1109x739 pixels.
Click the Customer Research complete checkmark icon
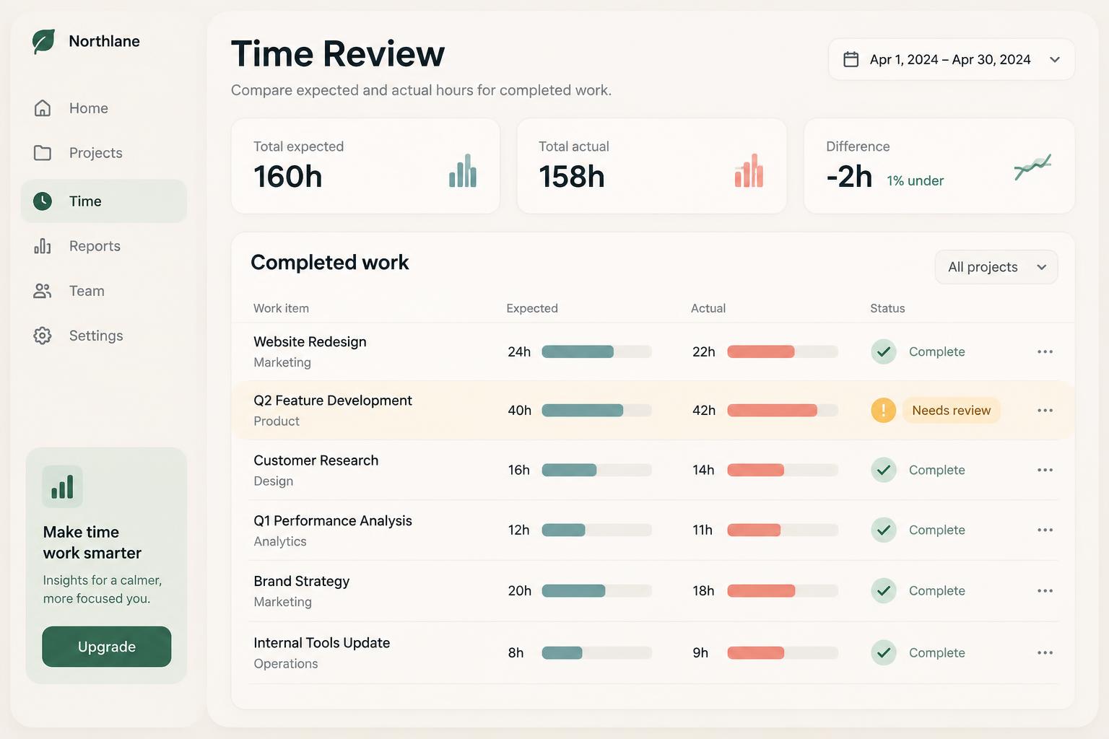click(883, 470)
